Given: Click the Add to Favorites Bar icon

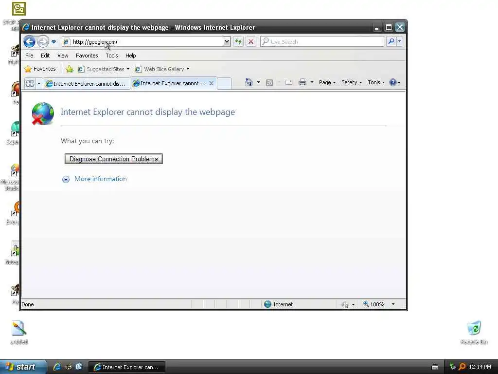Looking at the screenshot, I should point(69,69).
